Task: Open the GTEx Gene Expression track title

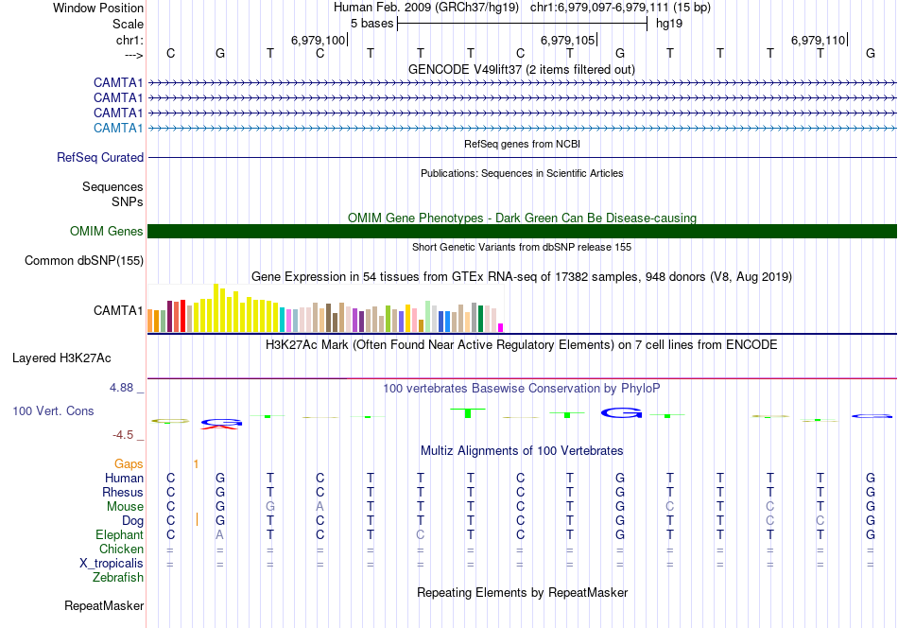Action: click(x=522, y=277)
